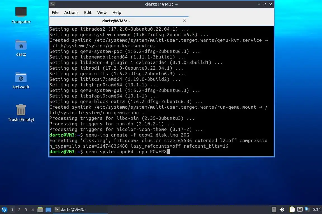The image size is (322, 214).
Task: Close the dartz@VM3 terminal tab
Action: (184, 21)
